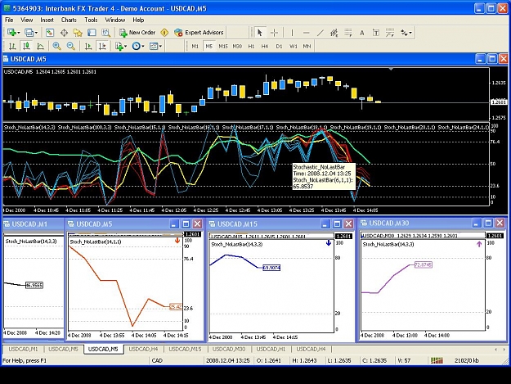Open the Window menu
The image size is (511, 384).
115,20
